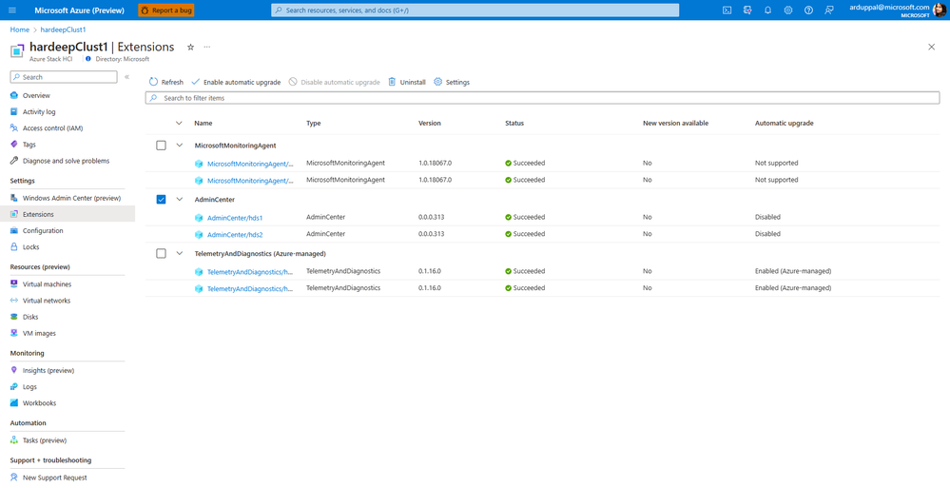Viewport: 950px width, 488px height.
Task: Open Cloud Shell from top bar
Action: (727, 10)
